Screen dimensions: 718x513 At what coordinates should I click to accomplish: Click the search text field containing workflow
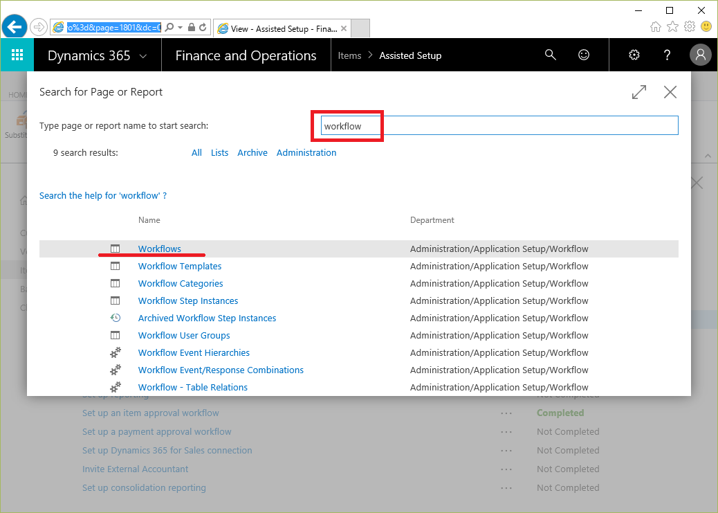tap(499, 125)
